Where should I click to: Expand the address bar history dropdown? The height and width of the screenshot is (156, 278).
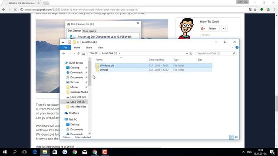(x=187, y=53)
